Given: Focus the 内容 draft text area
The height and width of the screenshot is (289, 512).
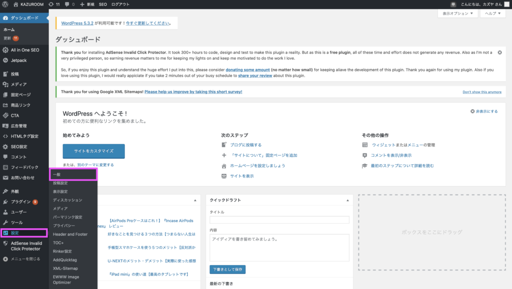Looking at the screenshot, I should [x=279, y=248].
